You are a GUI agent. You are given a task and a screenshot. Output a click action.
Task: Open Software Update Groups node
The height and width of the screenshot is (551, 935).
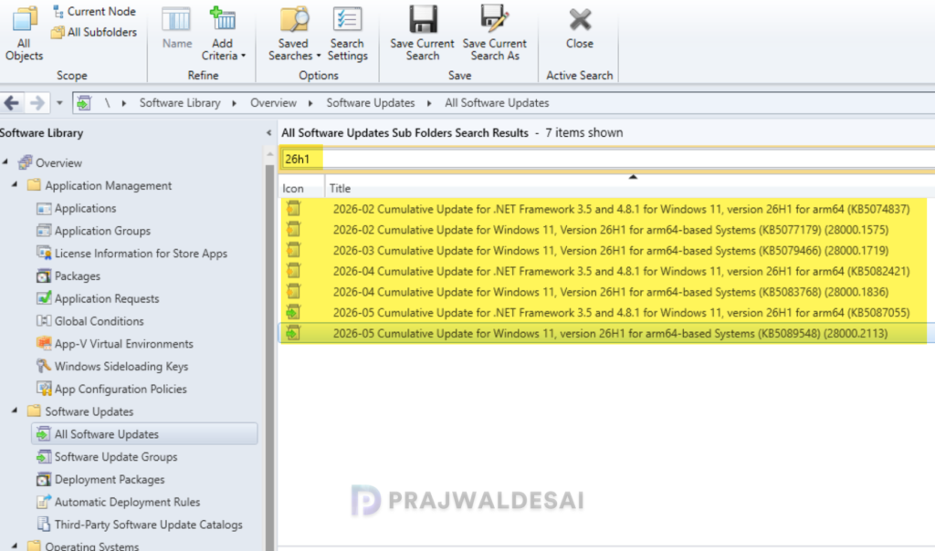(107, 457)
